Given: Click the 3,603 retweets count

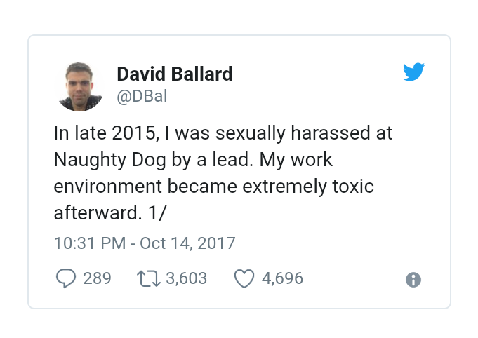Looking at the screenshot, I should [186, 278].
